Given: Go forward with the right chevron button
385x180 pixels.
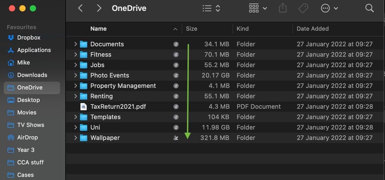Looking at the screenshot, I should click(x=99, y=8).
